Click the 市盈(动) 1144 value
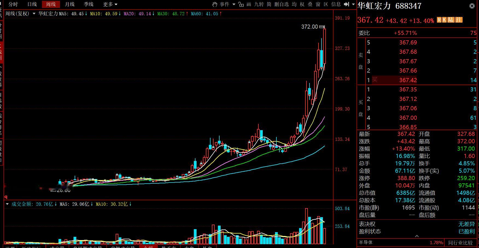This screenshot has width=479, height=248. point(468,208)
